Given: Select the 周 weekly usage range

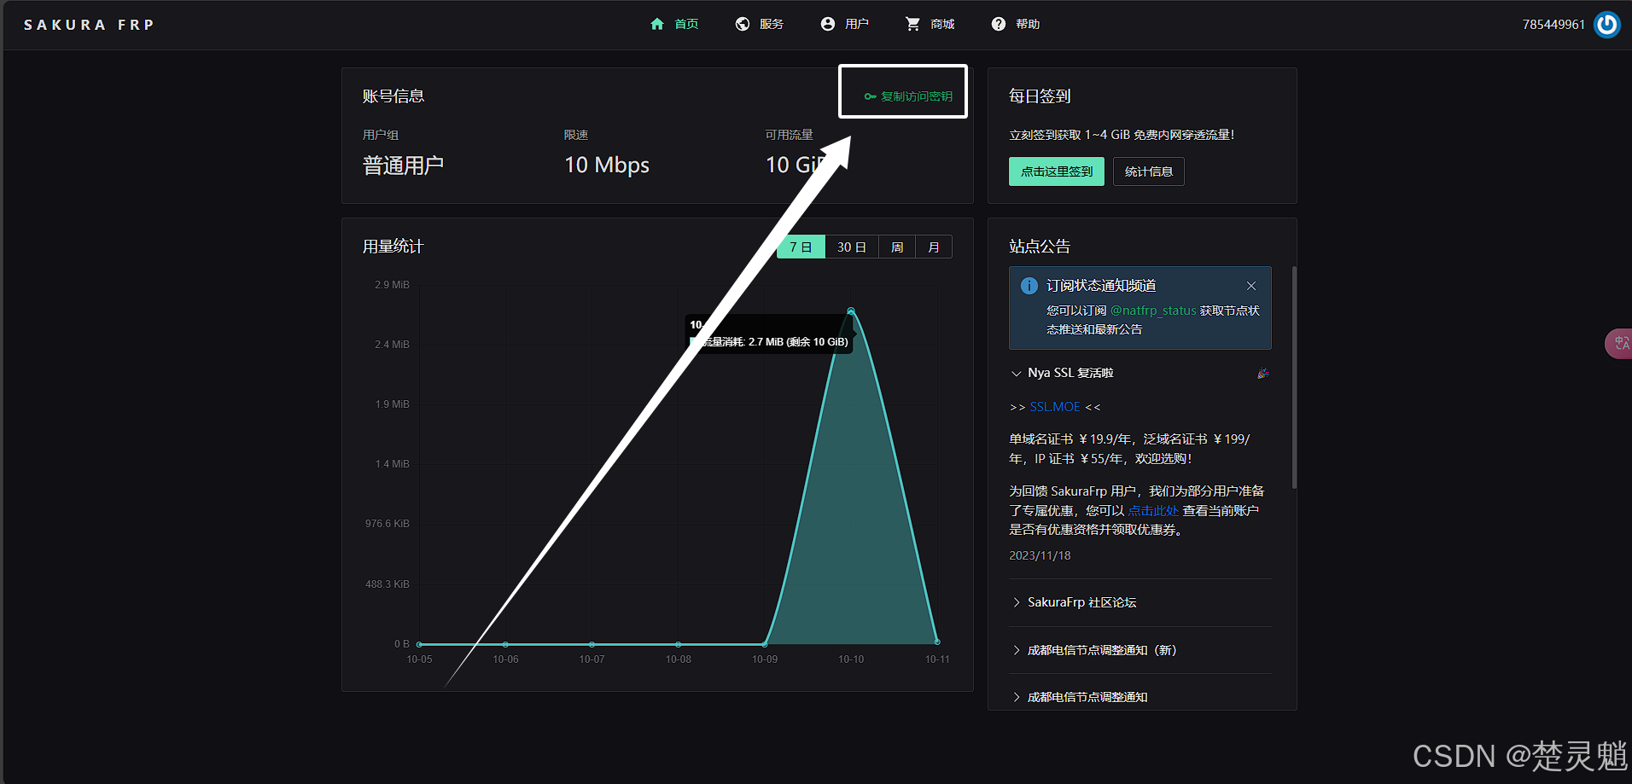Looking at the screenshot, I should coord(897,247).
